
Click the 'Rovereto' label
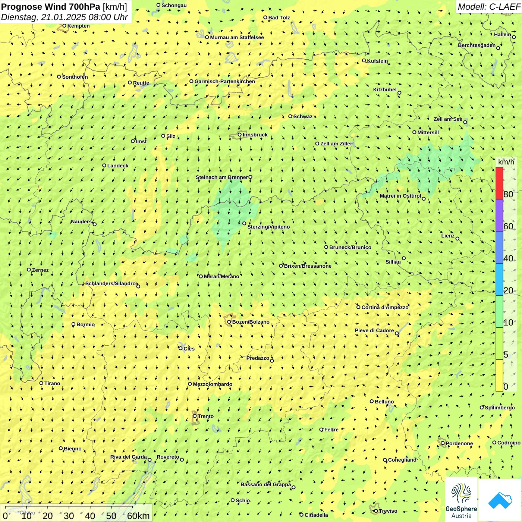coord(168,457)
